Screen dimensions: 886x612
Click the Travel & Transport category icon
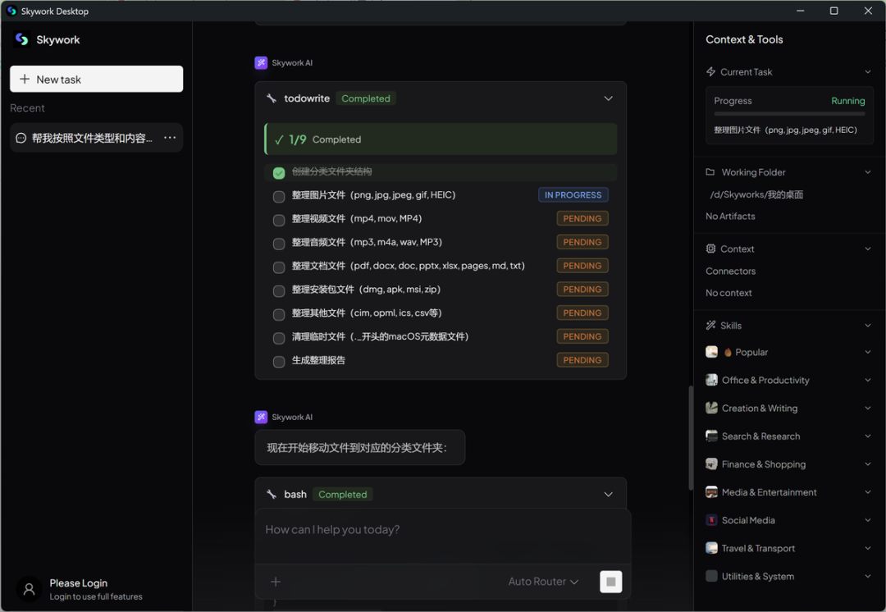pos(711,548)
